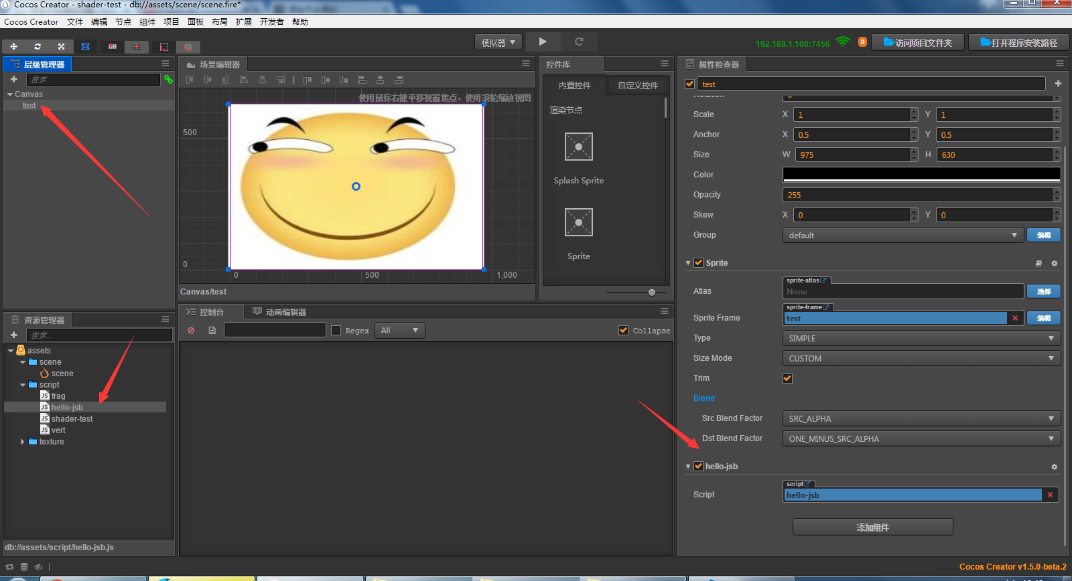The image size is (1072, 581).
Task: Click the refresh button beside play
Action: (x=579, y=41)
